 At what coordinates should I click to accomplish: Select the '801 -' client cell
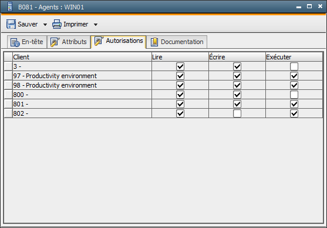(82, 104)
